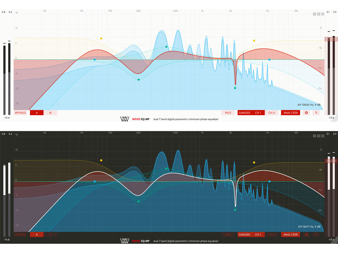Click the minus zoom icon in dark-theme EQ
338x253 pixels.
(315, 136)
